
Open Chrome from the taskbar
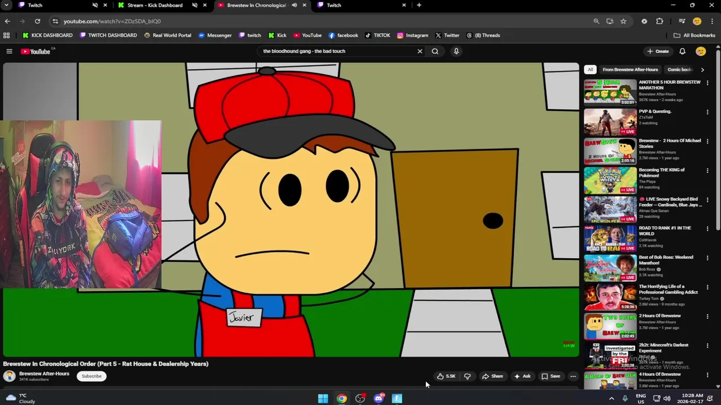341,399
